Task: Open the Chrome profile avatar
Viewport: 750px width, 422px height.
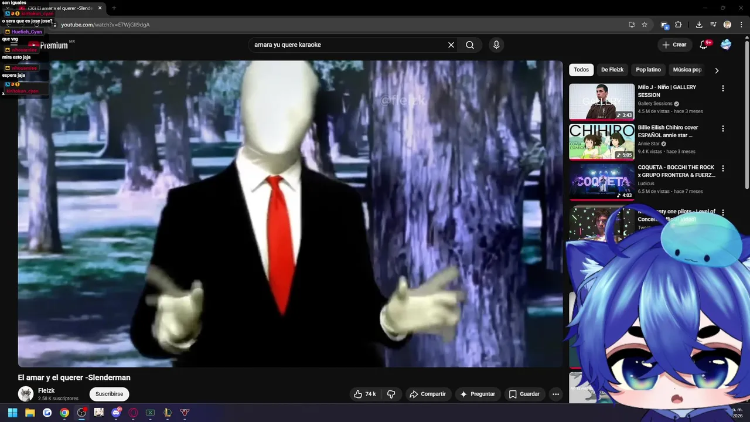Action: coord(727,25)
